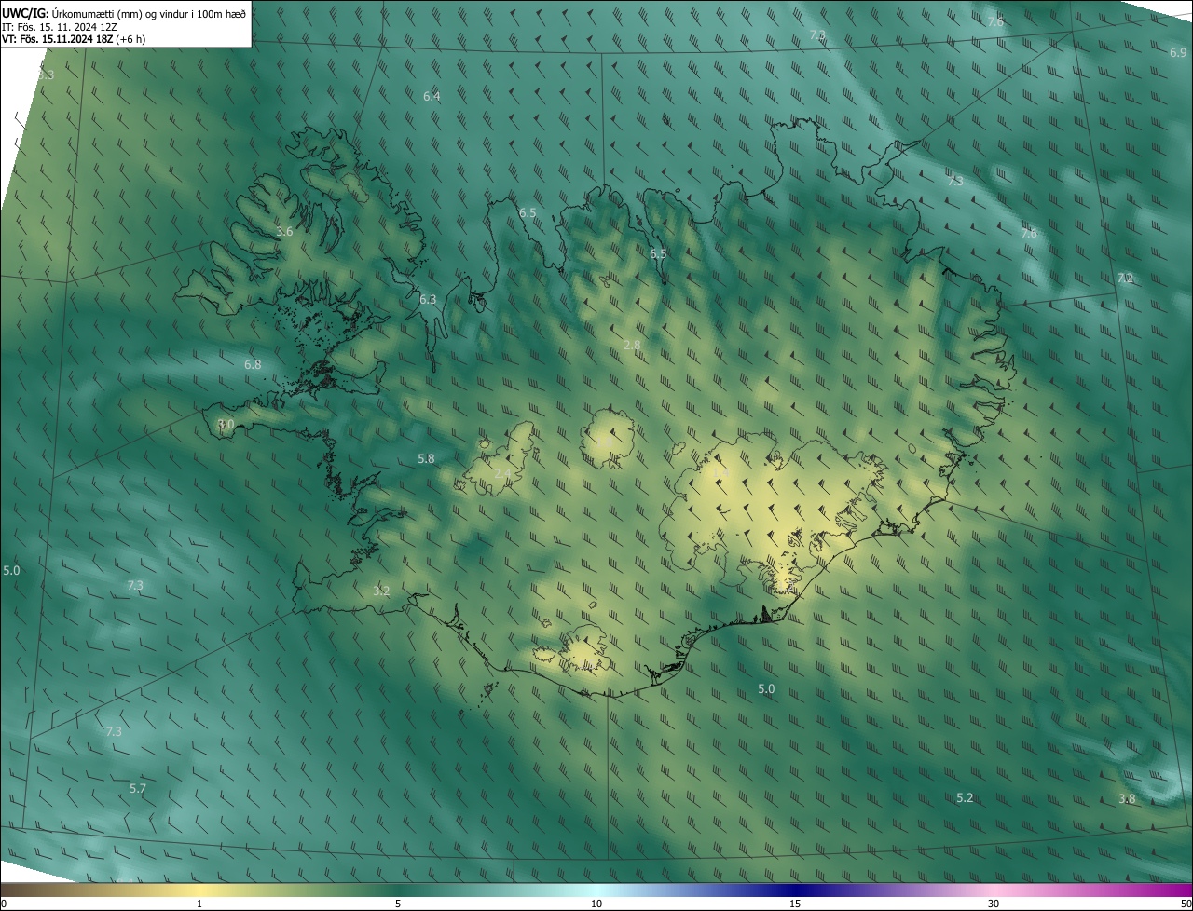Click the 3.6 value over the Westfjords
1193x911 pixels.
click(285, 232)
